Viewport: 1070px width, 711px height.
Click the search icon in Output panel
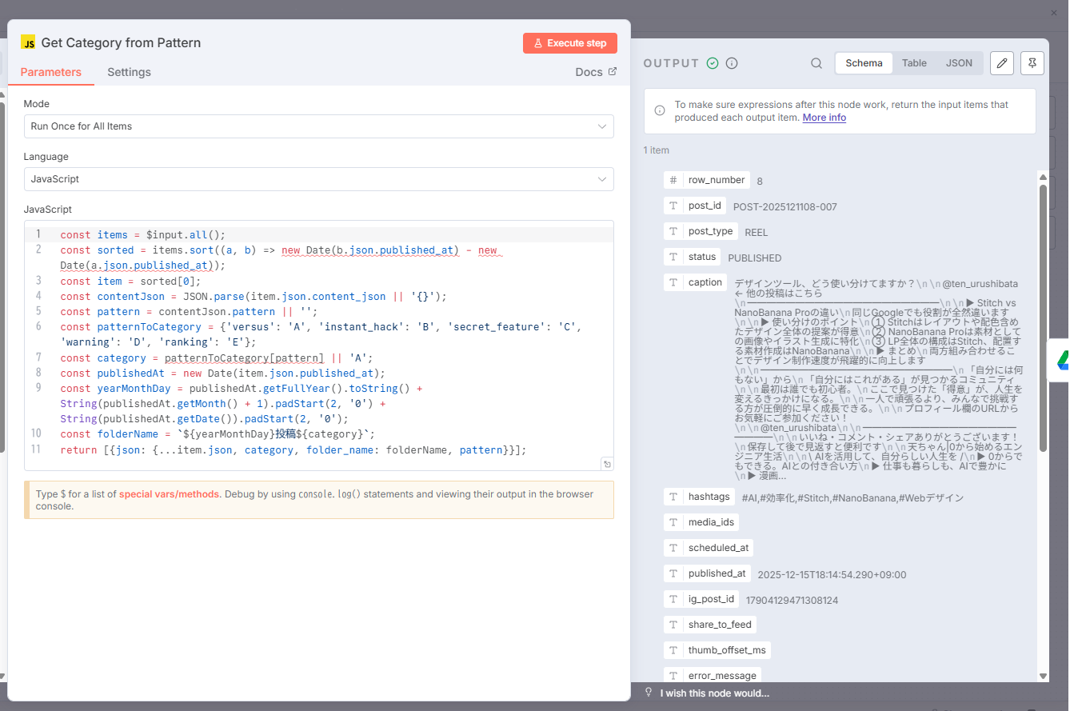pyautogui.click(x=816, y=63)
